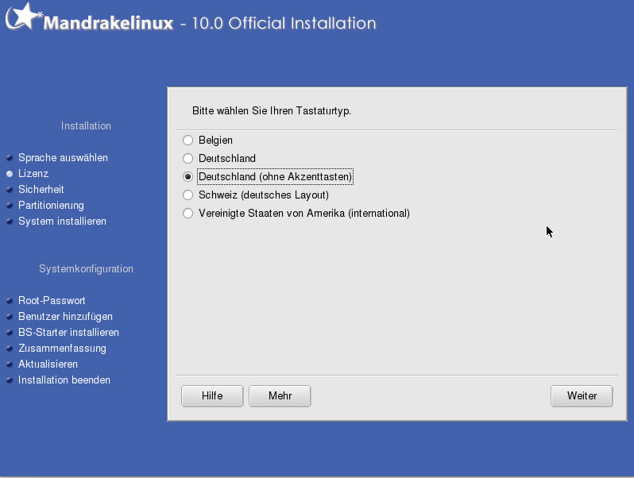Click the bullet beside Zusammenfassung

[10, 349]
